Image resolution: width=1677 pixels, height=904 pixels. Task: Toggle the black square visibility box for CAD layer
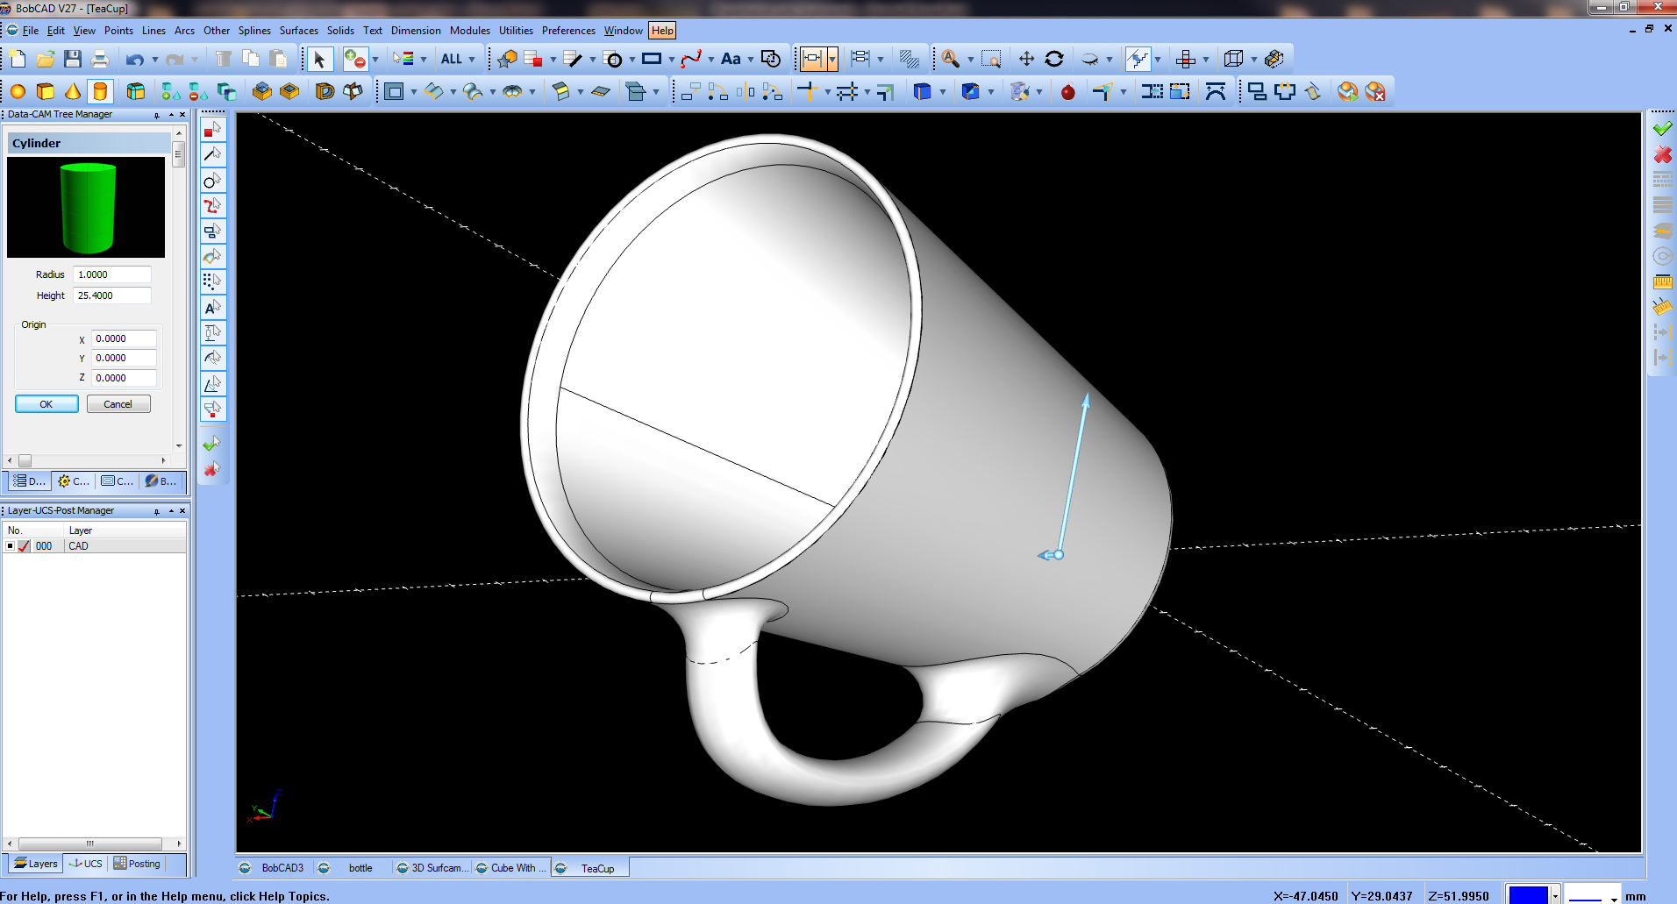[9, 545]
